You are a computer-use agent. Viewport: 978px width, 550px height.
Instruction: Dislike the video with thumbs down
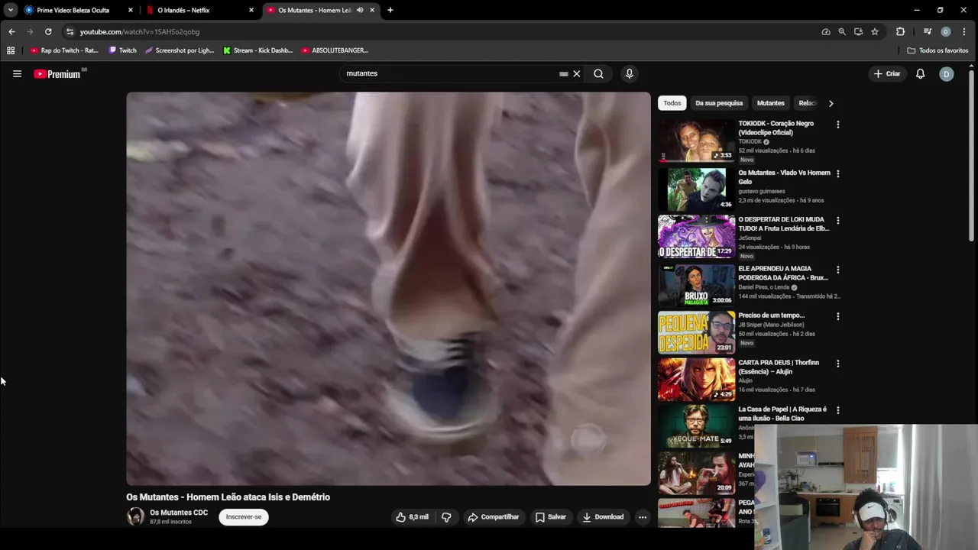[x=446, y=517]
